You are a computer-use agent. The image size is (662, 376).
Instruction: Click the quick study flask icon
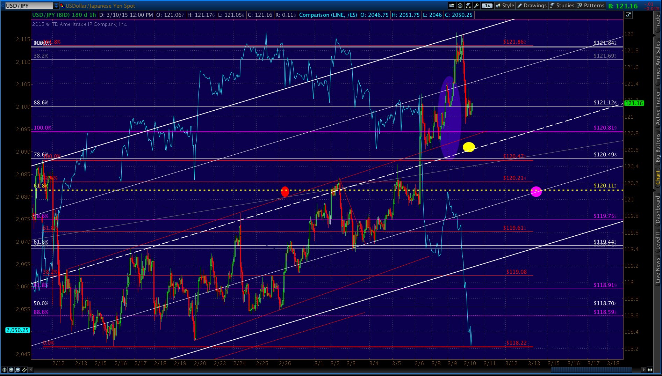tap(468, 6)
